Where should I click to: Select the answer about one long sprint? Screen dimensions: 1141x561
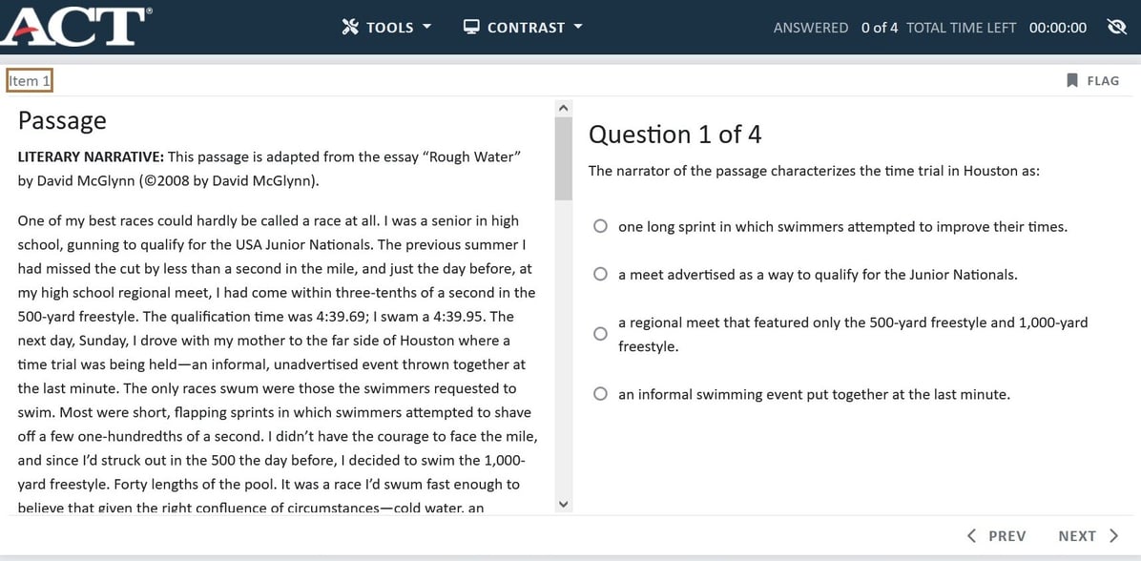coord(600,225)
